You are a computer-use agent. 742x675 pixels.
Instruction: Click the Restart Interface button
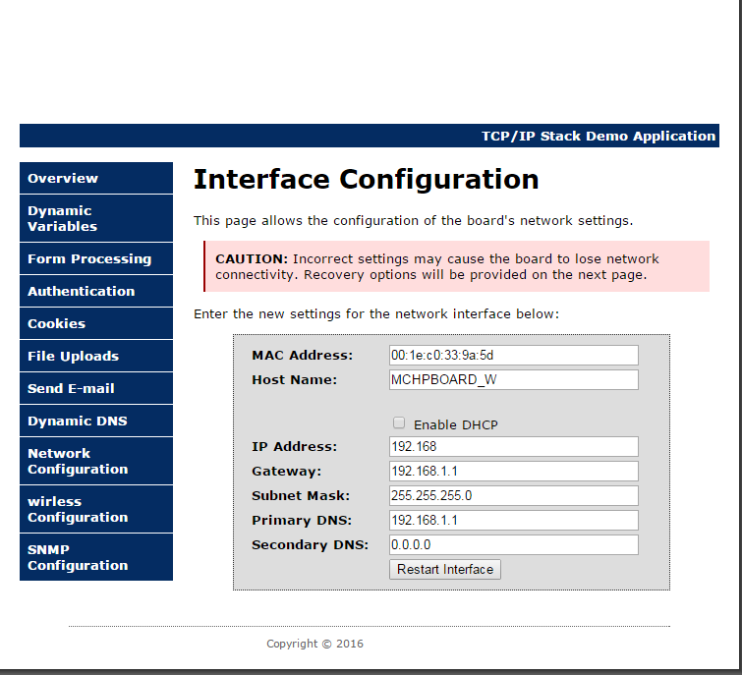click(x=445, y=570)
